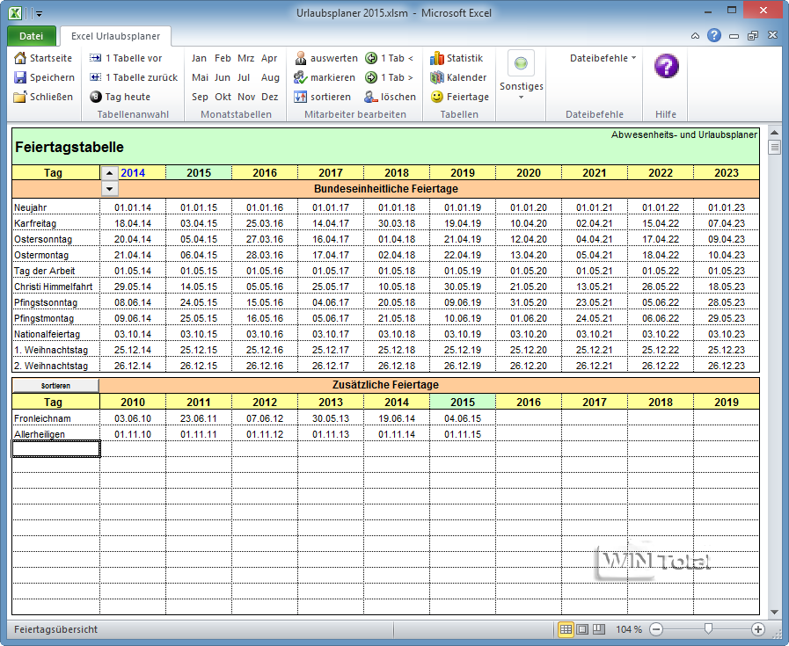789x646 pixels.
Task: Click the Speichern save icon
Action: (20, 77)
